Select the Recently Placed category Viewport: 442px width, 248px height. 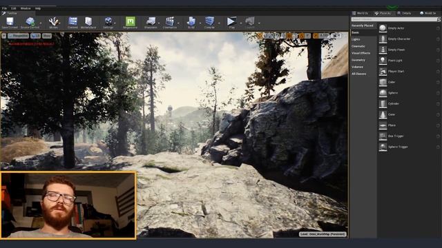coord(363,25)
